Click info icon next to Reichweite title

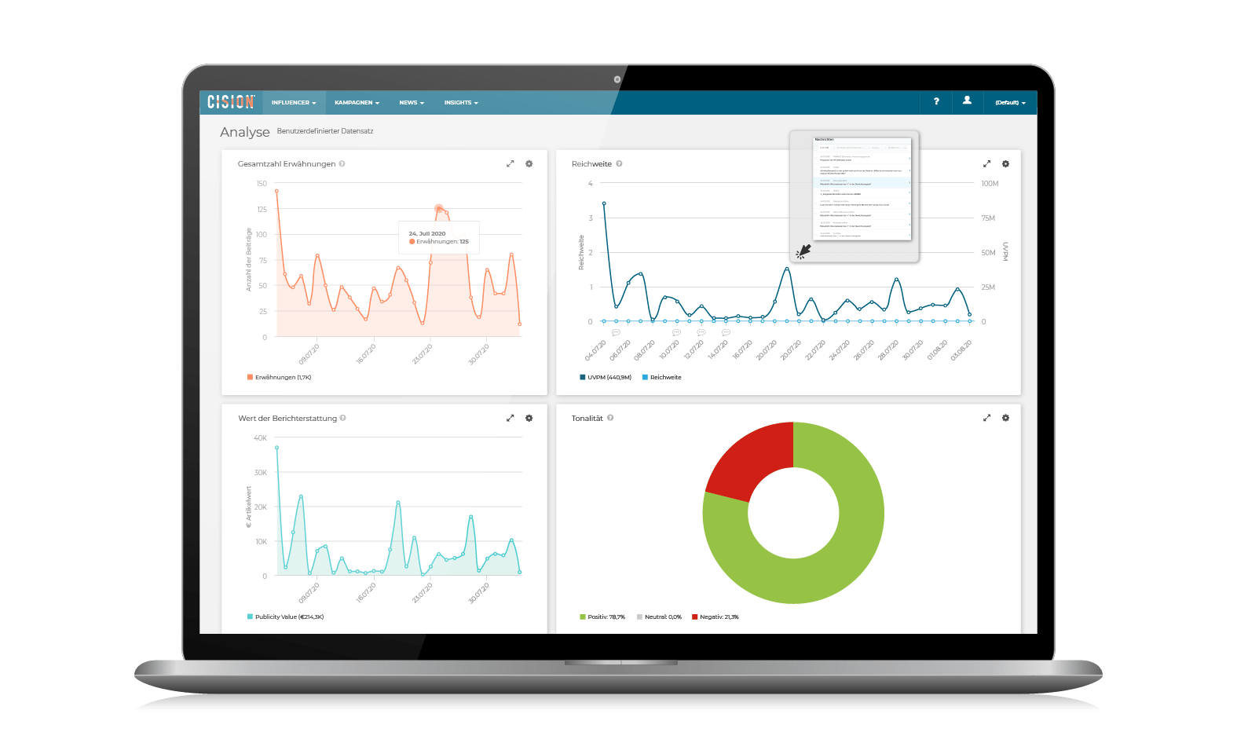pyautogui.click(x=619, y=163)
